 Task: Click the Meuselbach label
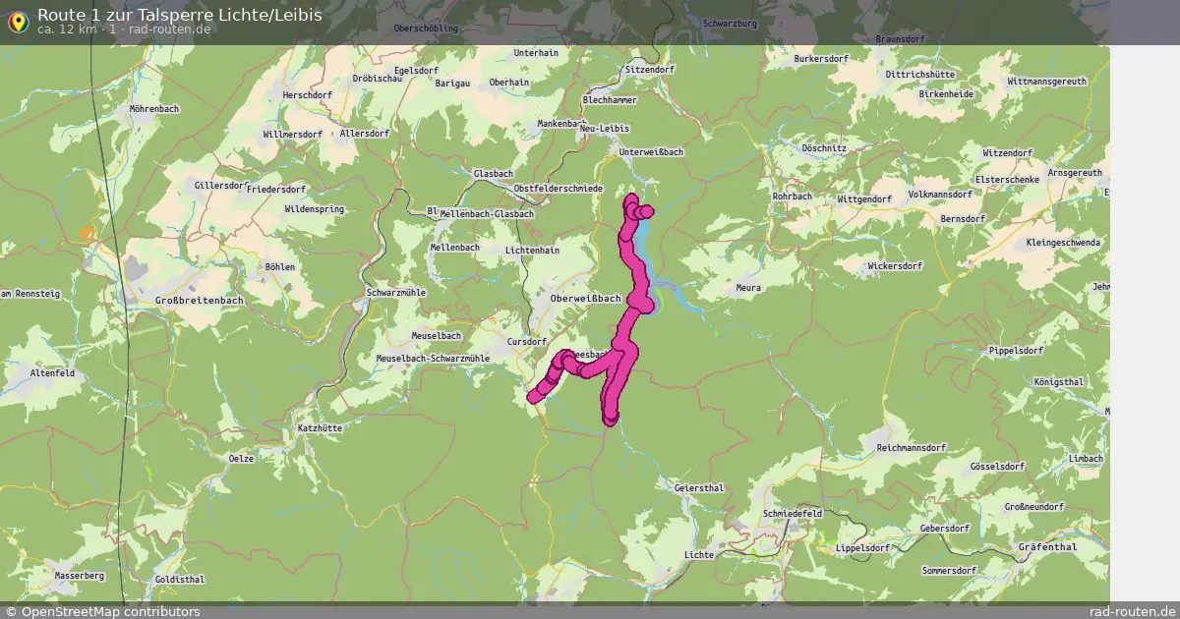[436, 336]
